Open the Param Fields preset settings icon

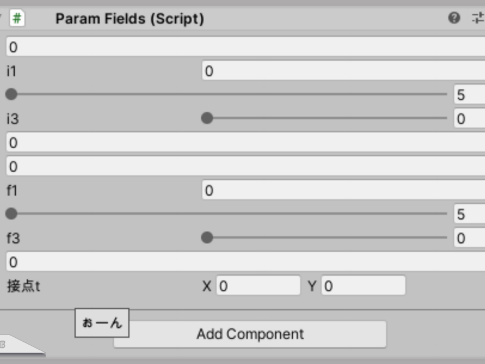tap(476, 18)
